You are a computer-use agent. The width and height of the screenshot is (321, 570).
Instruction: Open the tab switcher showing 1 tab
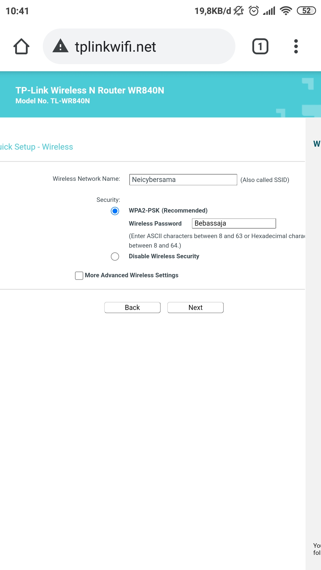[x=260, y=46]
